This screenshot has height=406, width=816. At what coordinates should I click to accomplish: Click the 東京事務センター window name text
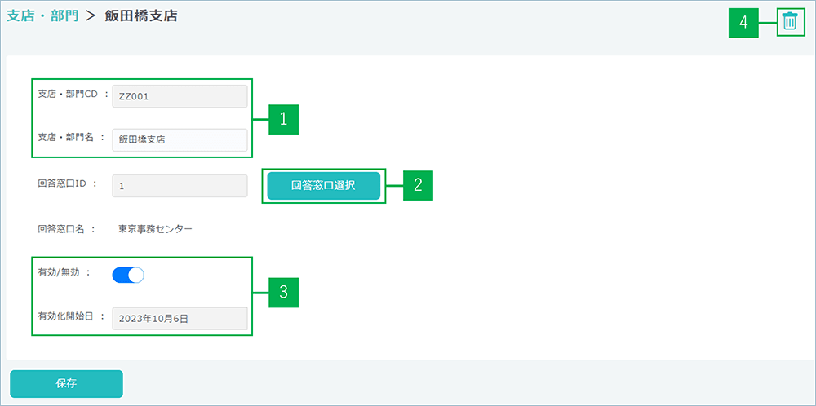point(156,230)
